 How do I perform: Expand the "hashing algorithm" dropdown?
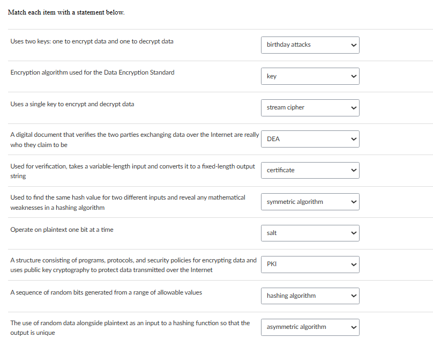[310, 296]
